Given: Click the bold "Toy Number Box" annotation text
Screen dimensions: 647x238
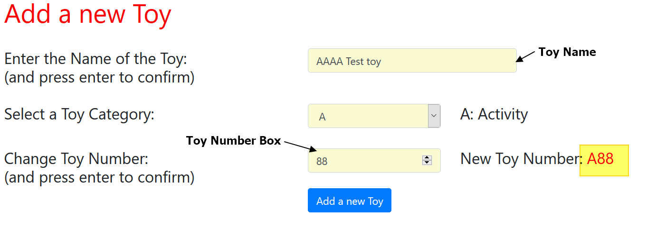Looking at the screenshot, I should (233, 141).
